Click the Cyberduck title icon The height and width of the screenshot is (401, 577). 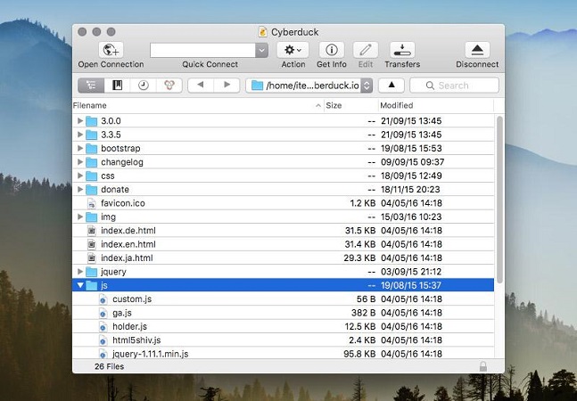pyautogui.click(x=262, y=32)
